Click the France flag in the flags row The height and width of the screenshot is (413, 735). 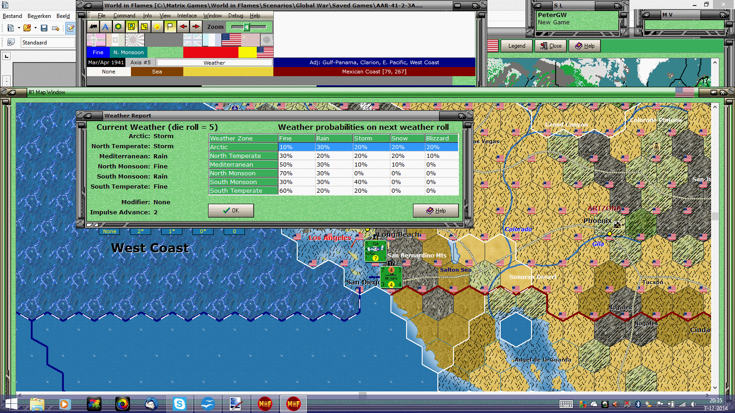[212, 40]
